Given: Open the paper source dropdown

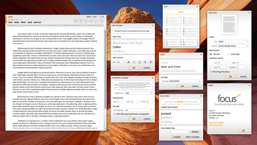Looking at the screenshot, I should (233, 46).
